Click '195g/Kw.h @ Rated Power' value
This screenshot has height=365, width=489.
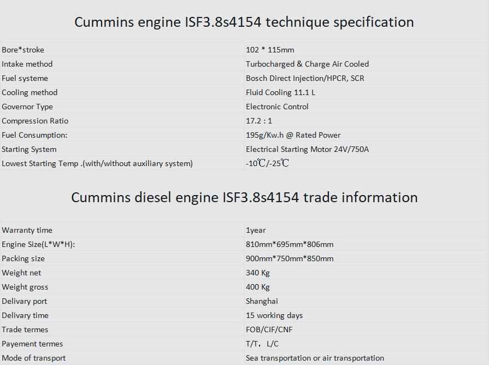tap(293, 135)
